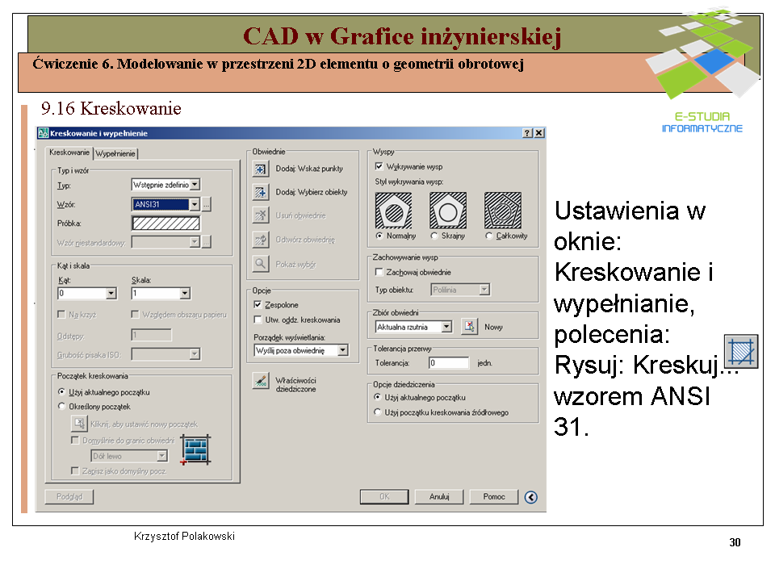
Task: Click the 'Dodaj: Wybierz obiekty' icon
Action: [x=261, y=192]
